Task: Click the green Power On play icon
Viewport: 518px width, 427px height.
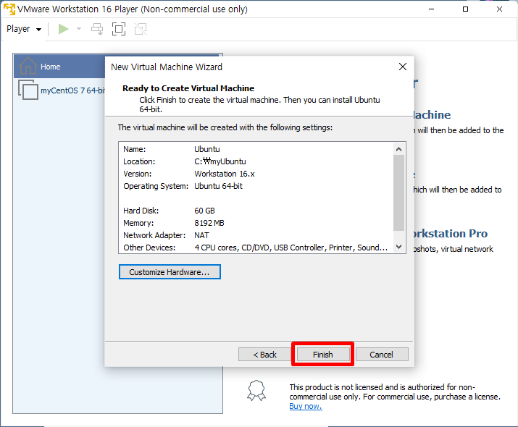Action: (63, 29)
